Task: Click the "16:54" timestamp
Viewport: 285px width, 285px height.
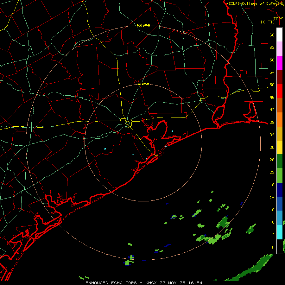Action: [x=195, y=283]
